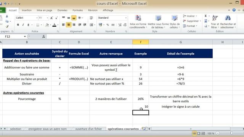Viewport: 244px width, 137px height.
Task: Apply fill color bucket
Action: 47,25
